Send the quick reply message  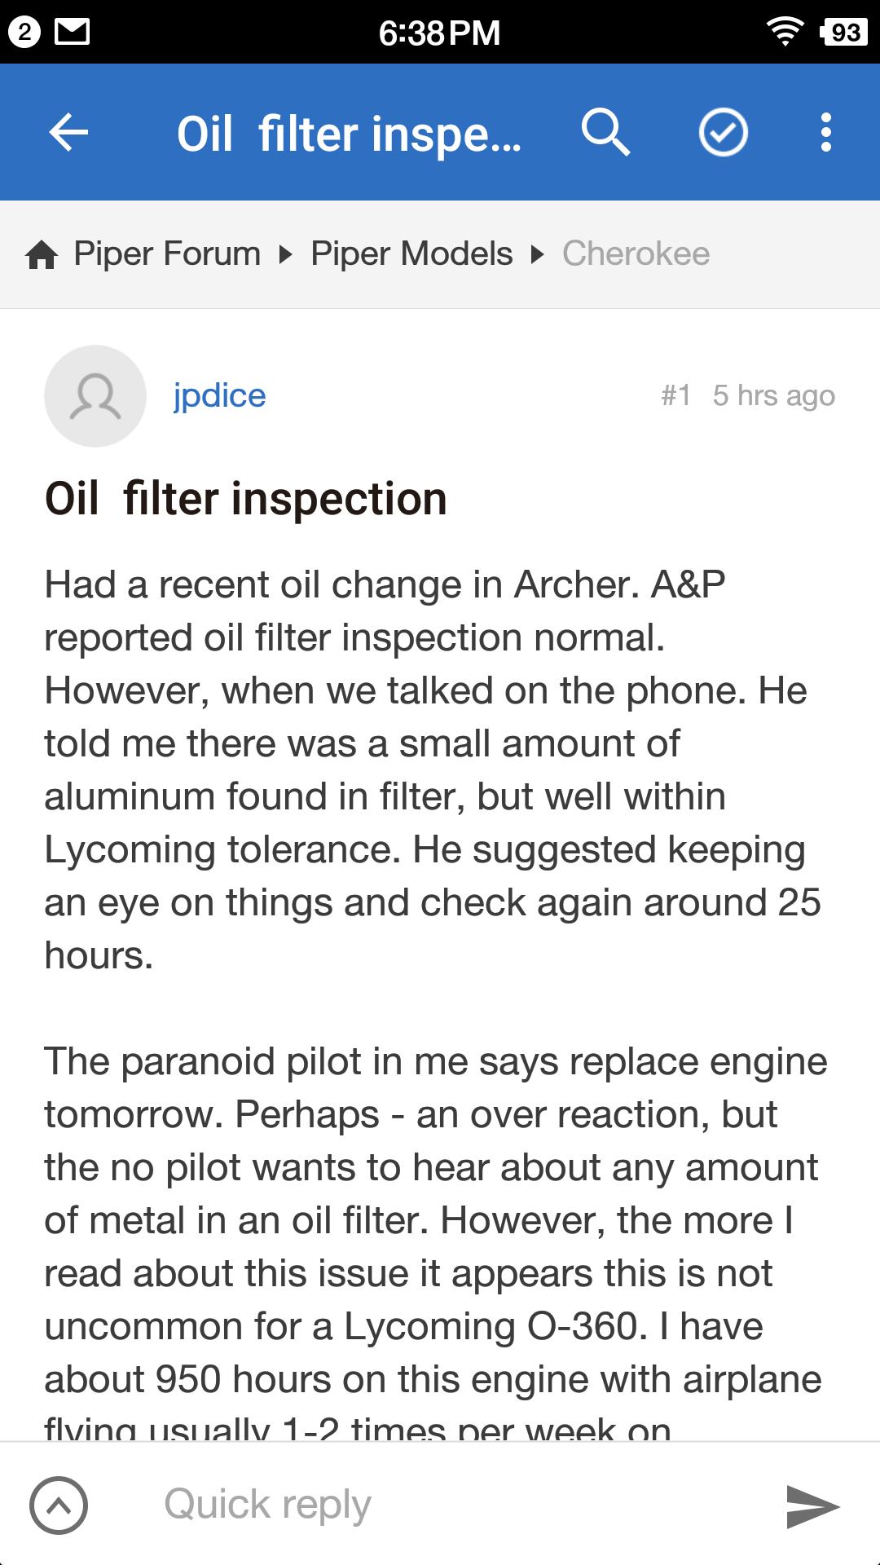[815, 1504]
